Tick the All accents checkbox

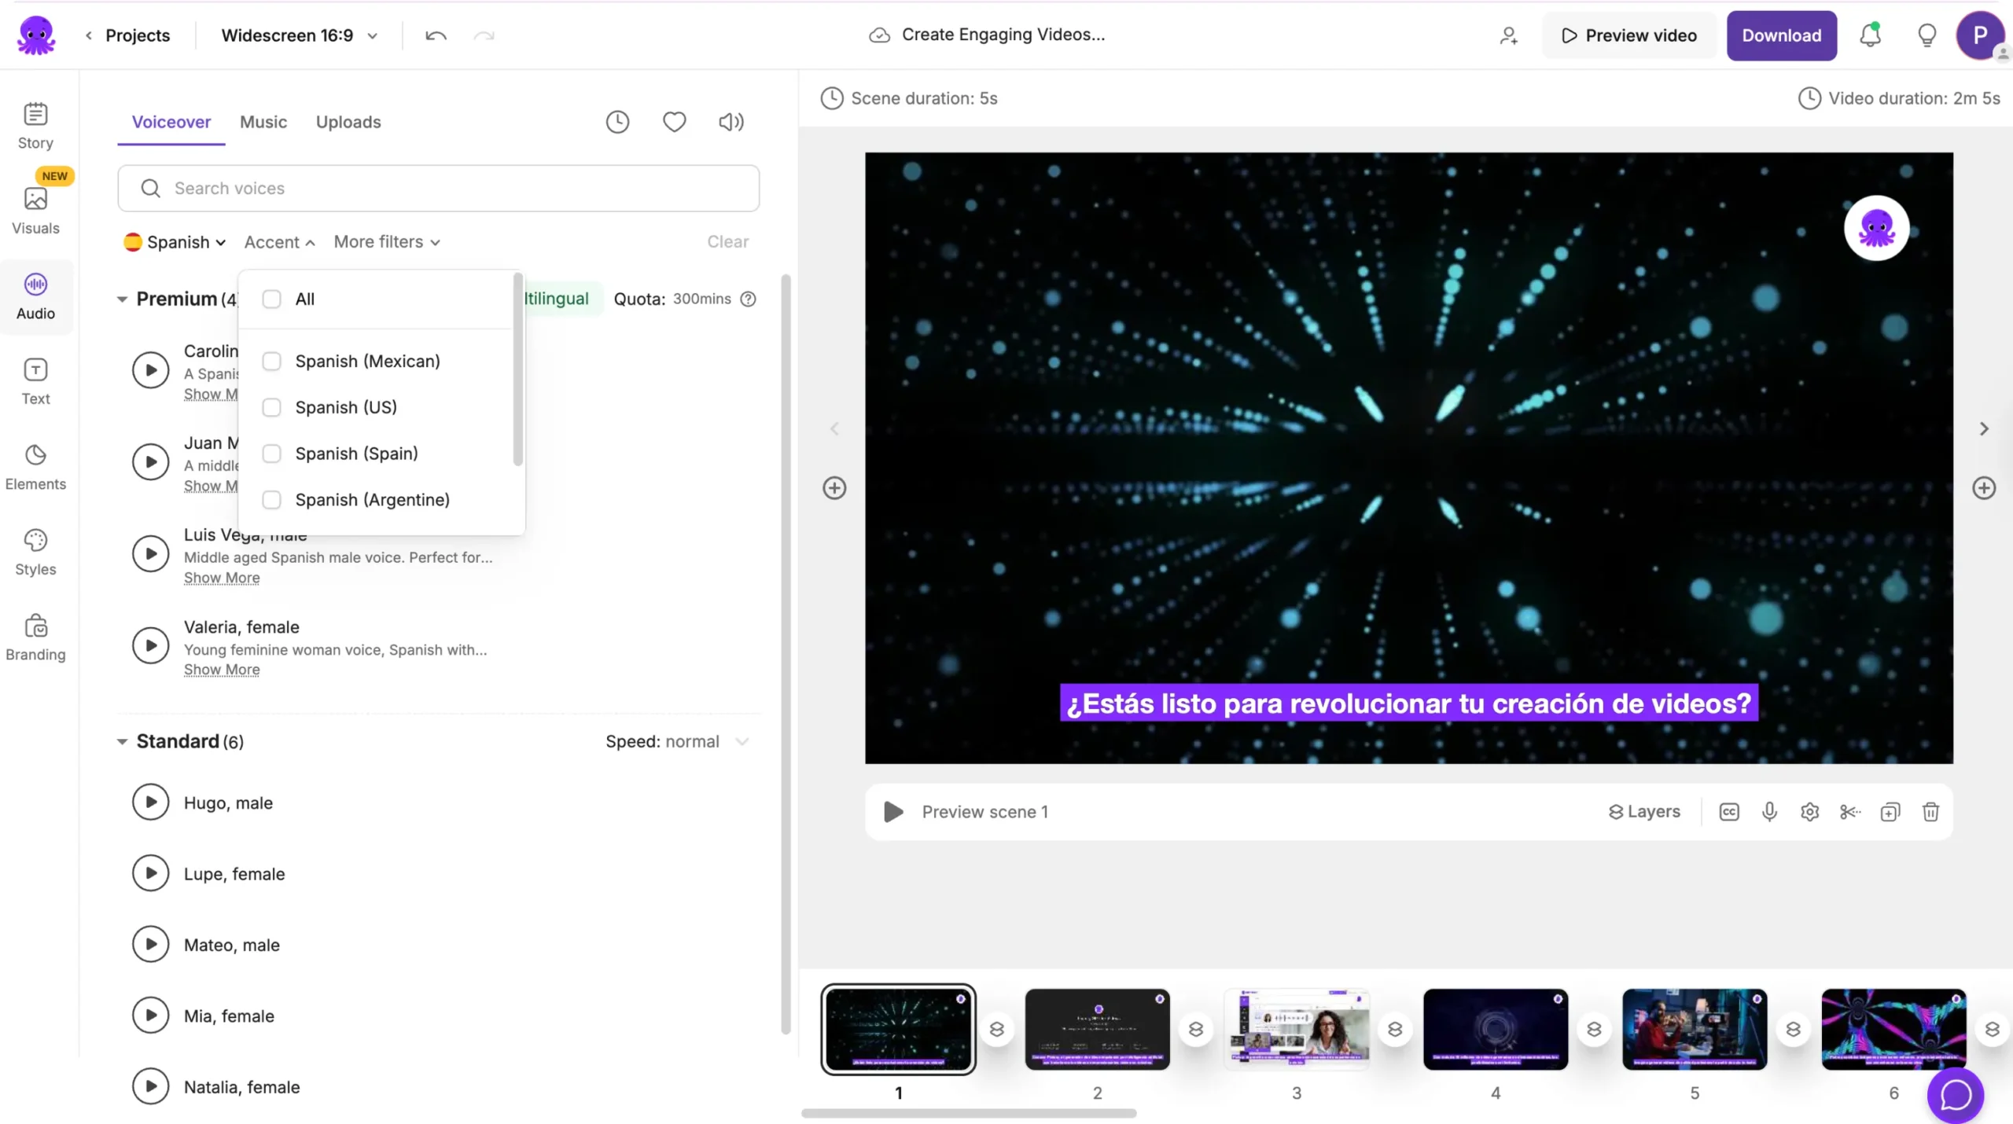point(271,299)
